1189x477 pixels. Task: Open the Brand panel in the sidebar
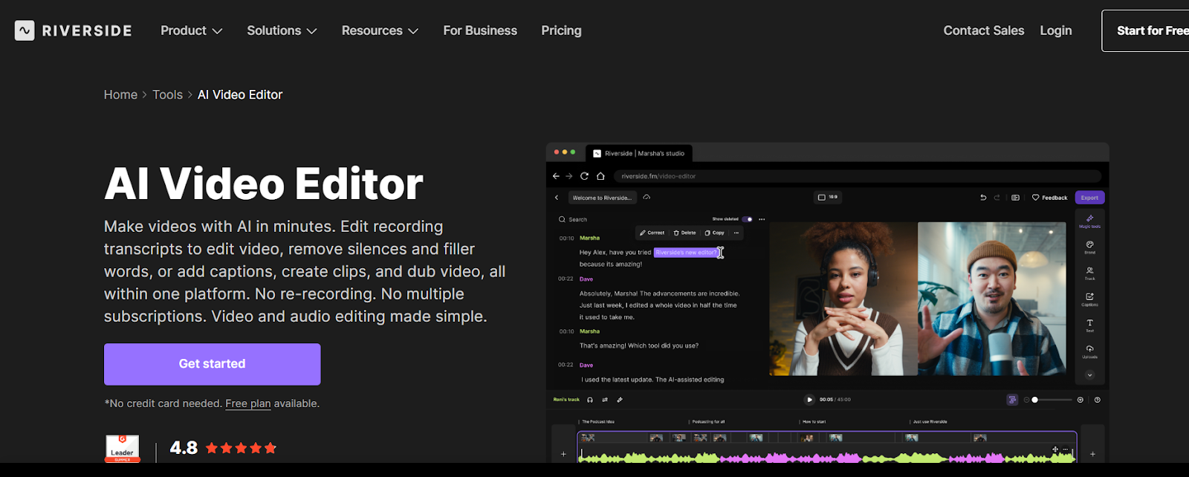[1090, 247]
